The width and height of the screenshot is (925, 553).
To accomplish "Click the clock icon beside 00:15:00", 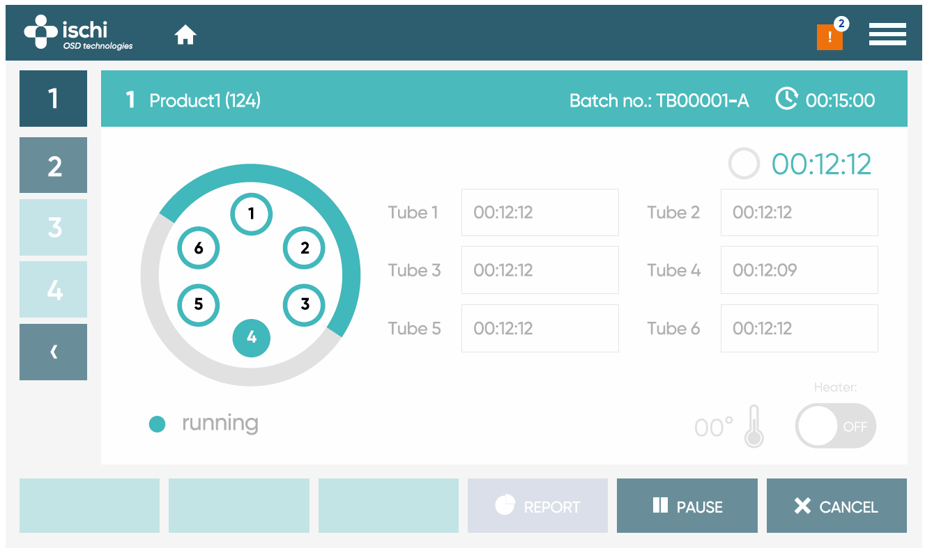I will coord(786,100).
